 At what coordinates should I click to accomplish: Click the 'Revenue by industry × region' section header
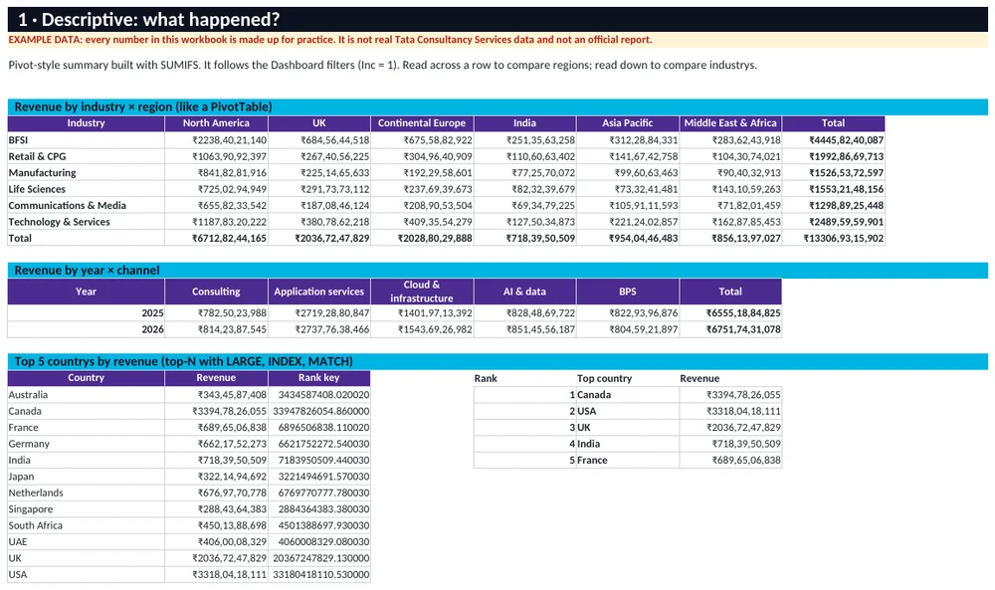click(497, 106)
